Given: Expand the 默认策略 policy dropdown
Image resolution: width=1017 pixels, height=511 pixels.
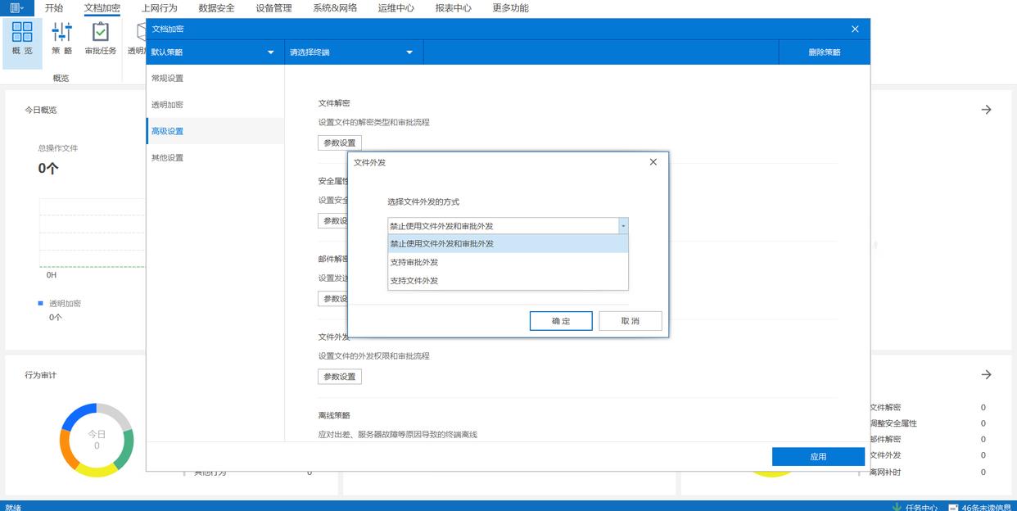Looking at the screenshot, I should click(x=215, y=52).
